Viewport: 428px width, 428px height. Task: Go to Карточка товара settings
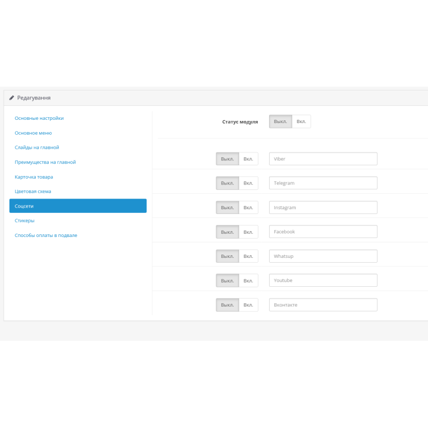click(x=37, y=177)
